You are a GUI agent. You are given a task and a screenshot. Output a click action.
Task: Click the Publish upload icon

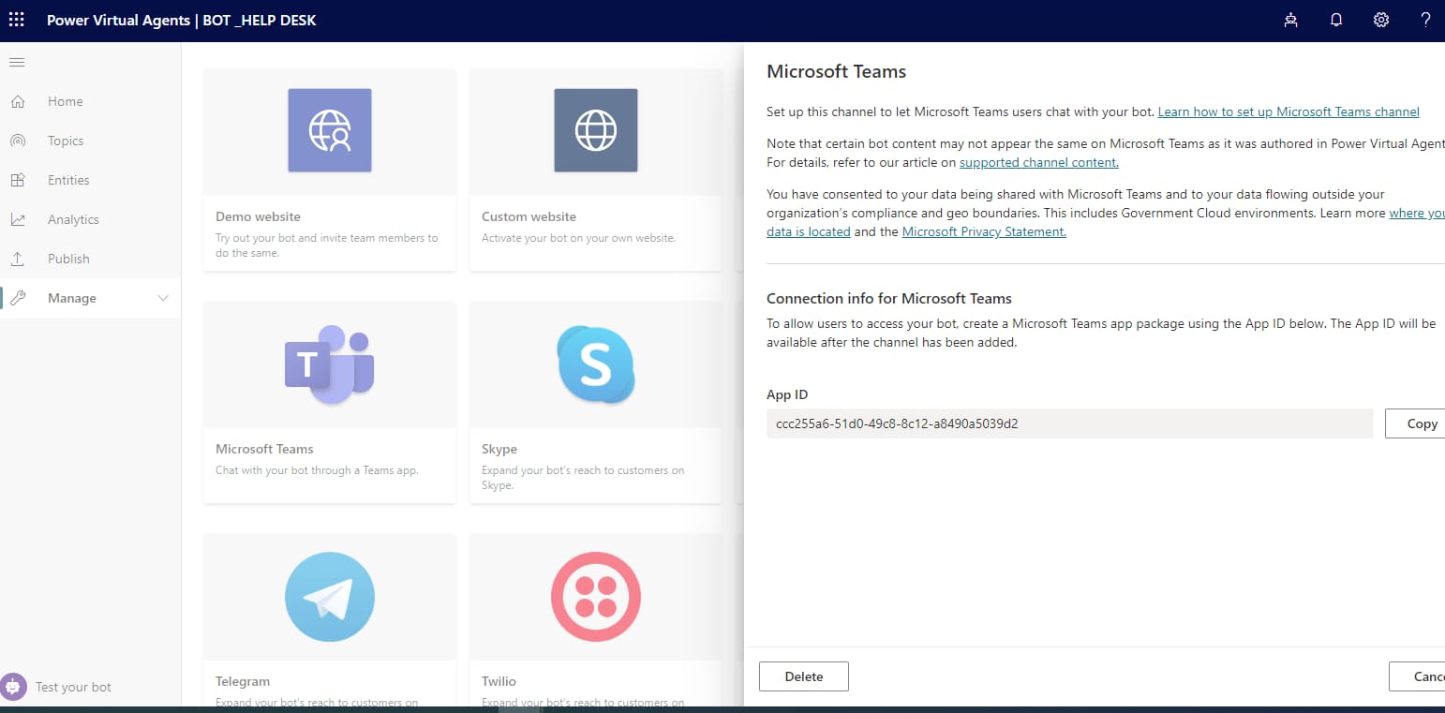pyautogui.click(x=18, y=259)
